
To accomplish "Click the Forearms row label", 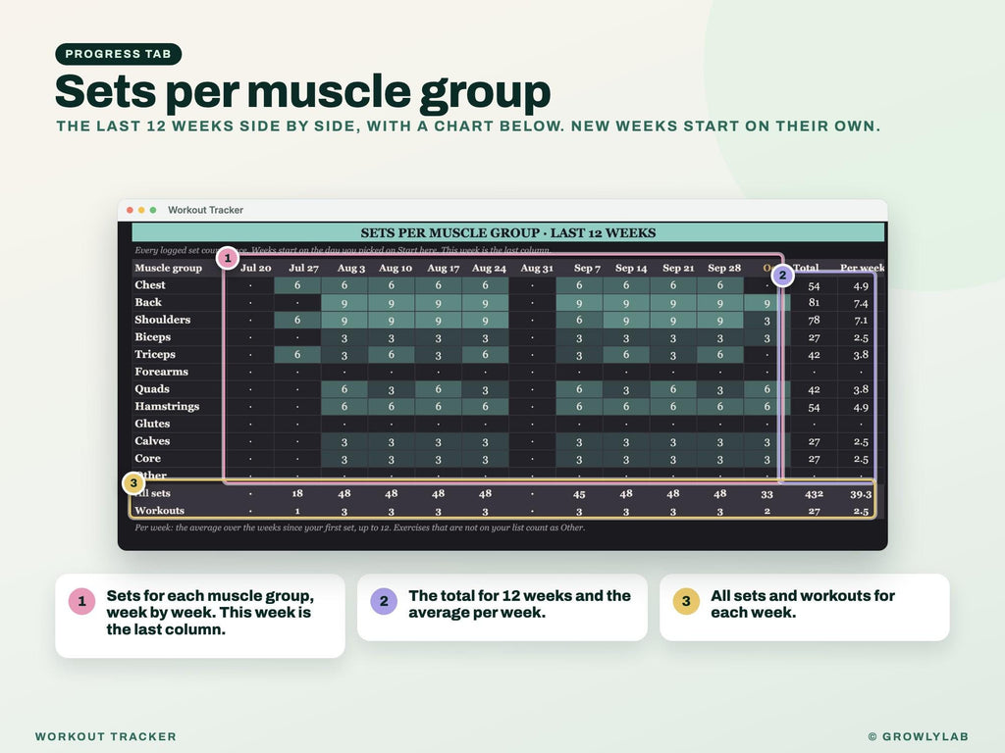I will click(x=161, y=372).
